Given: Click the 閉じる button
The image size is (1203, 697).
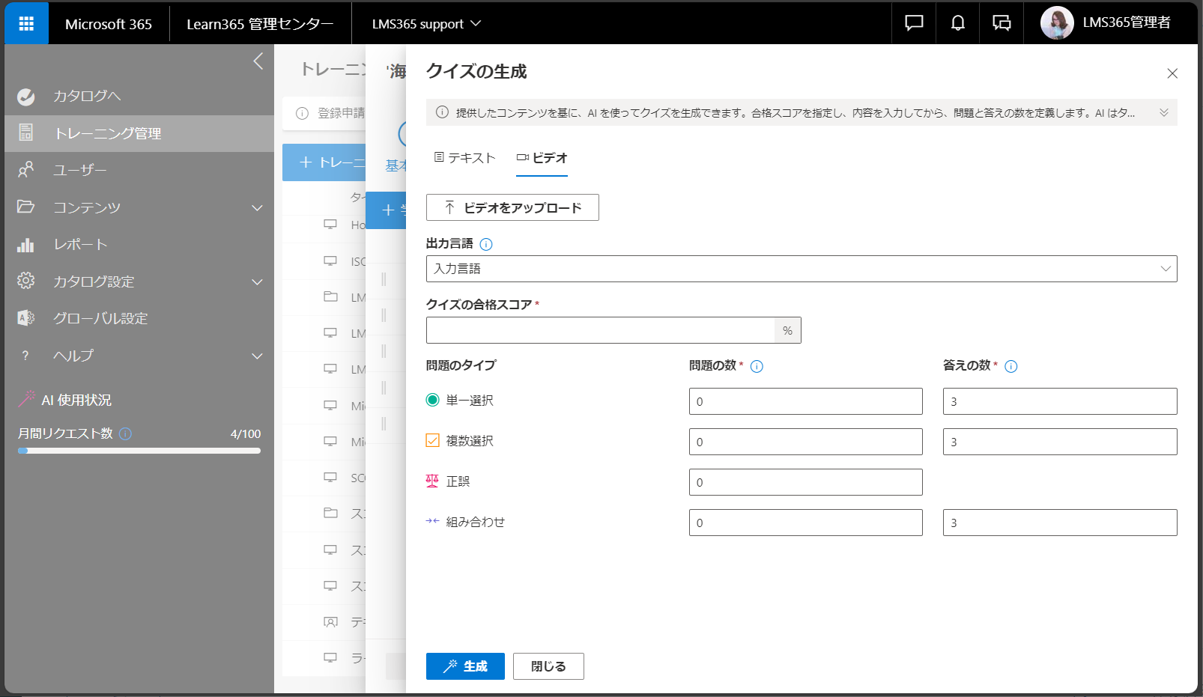Looking at the screenshot, I should (x=548, y=666).
